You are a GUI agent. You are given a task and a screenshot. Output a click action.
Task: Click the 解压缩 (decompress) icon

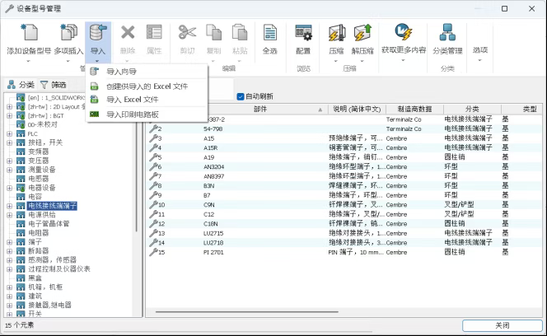[x=362, y=35]
